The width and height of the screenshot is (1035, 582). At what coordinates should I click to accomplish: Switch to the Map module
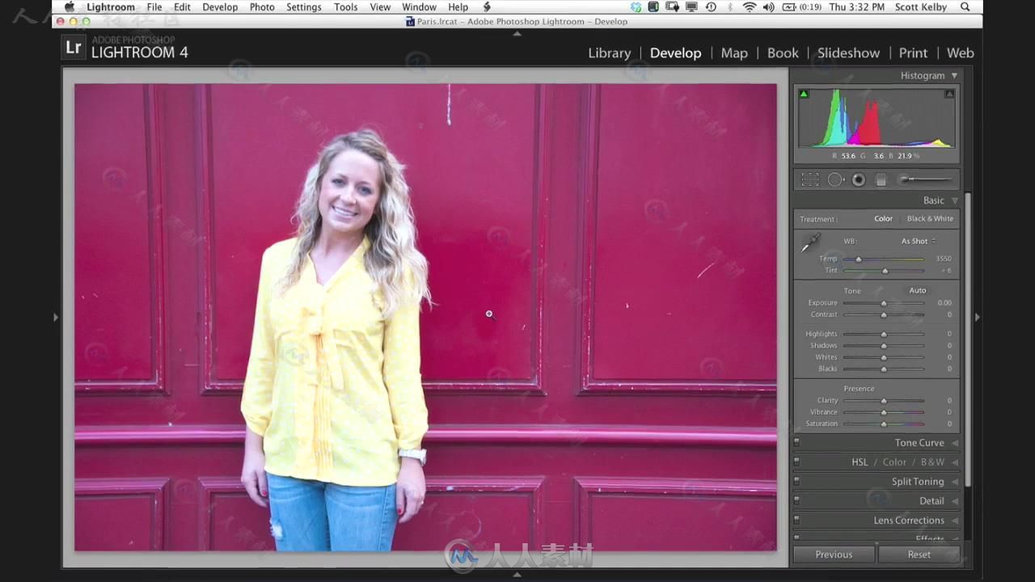(734, 53)
